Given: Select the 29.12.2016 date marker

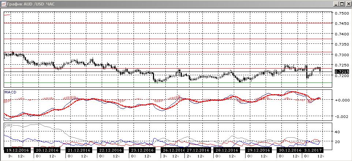Looking at the screenshot, I should (x=259, y=150).
